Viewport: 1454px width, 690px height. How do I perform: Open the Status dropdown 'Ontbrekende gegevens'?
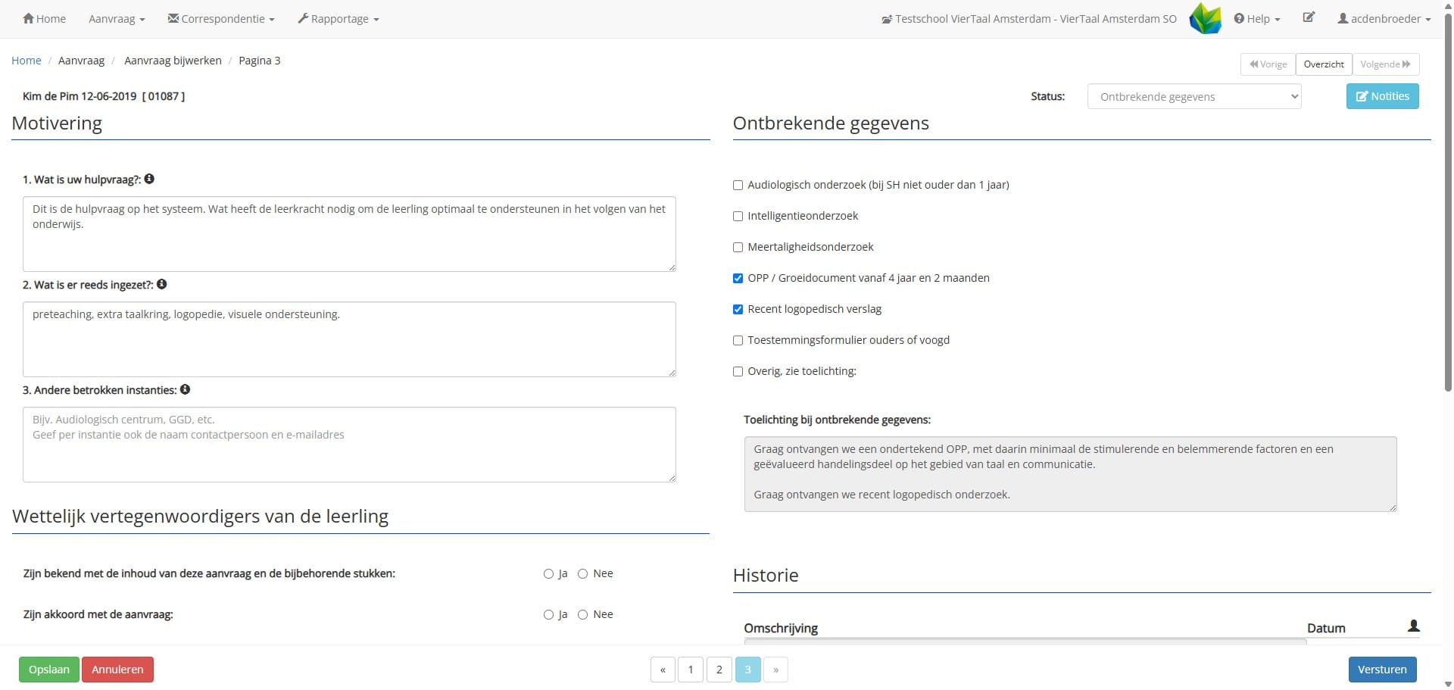1194,96
